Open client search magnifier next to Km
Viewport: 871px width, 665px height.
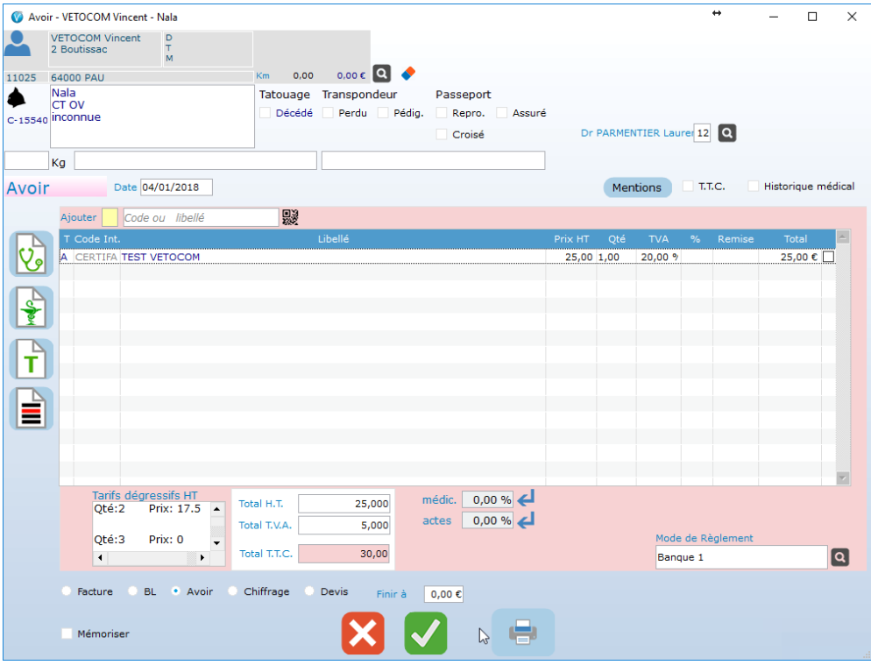(x=382, y=74)
